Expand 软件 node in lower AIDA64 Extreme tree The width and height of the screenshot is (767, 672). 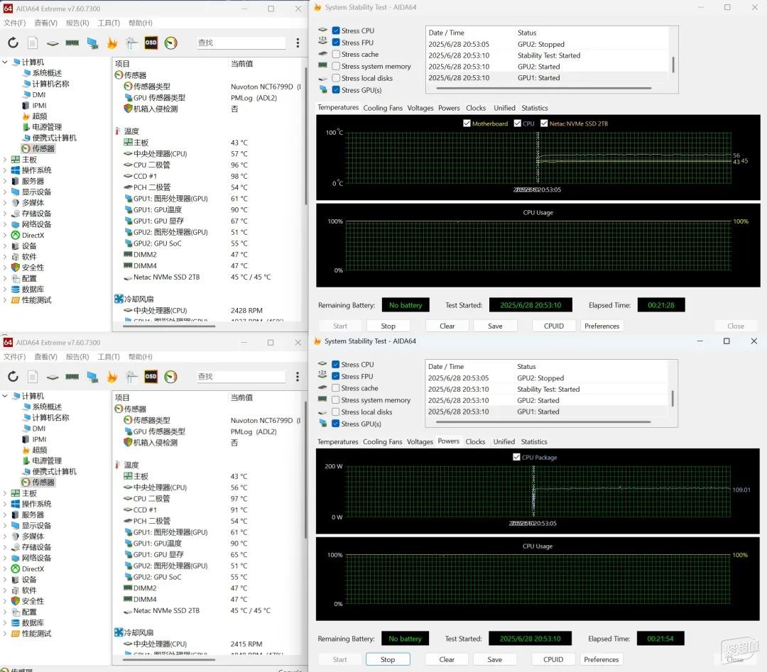click(5, 590)
